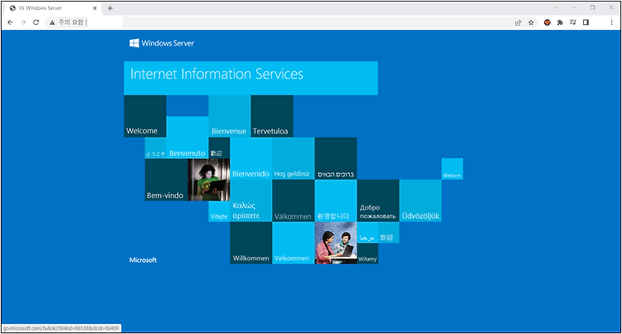Open the extensions puzzle icon
The image size is (622, 334).
click(560, 22)
